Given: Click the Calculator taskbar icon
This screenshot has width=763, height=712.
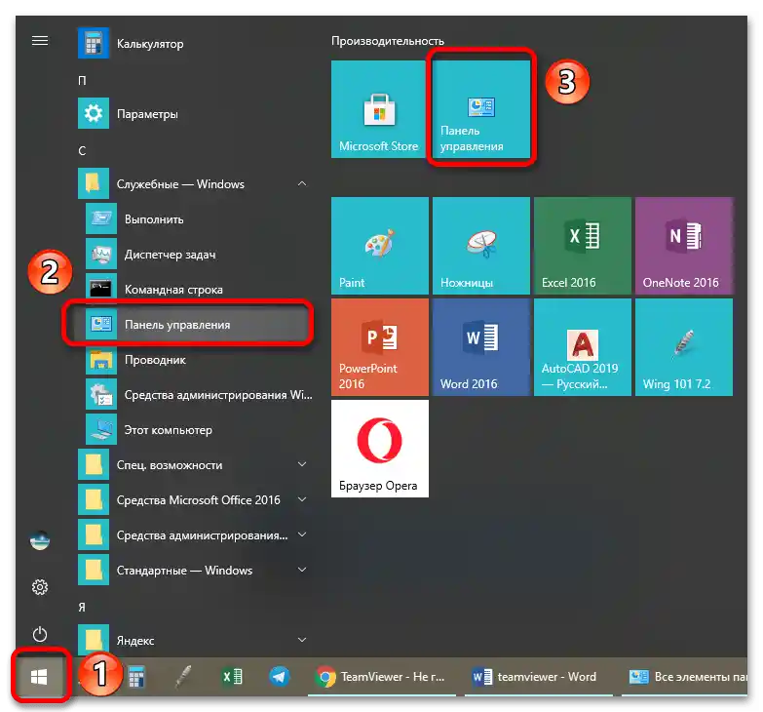Looking at the screenshot, I should pyautogui.click(x=136, y=677).
